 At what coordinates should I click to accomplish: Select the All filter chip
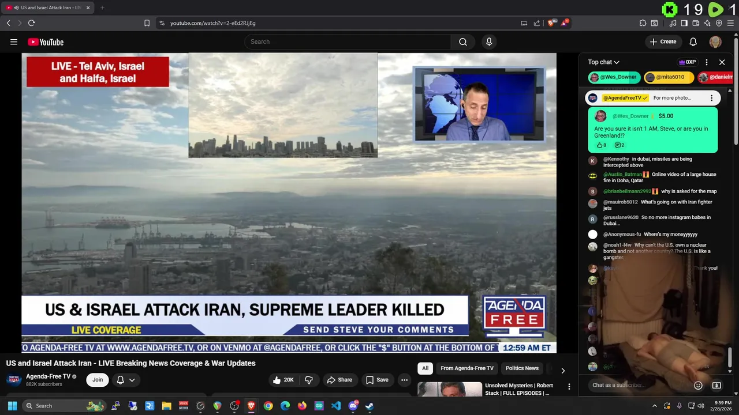(x=425, y=368)
